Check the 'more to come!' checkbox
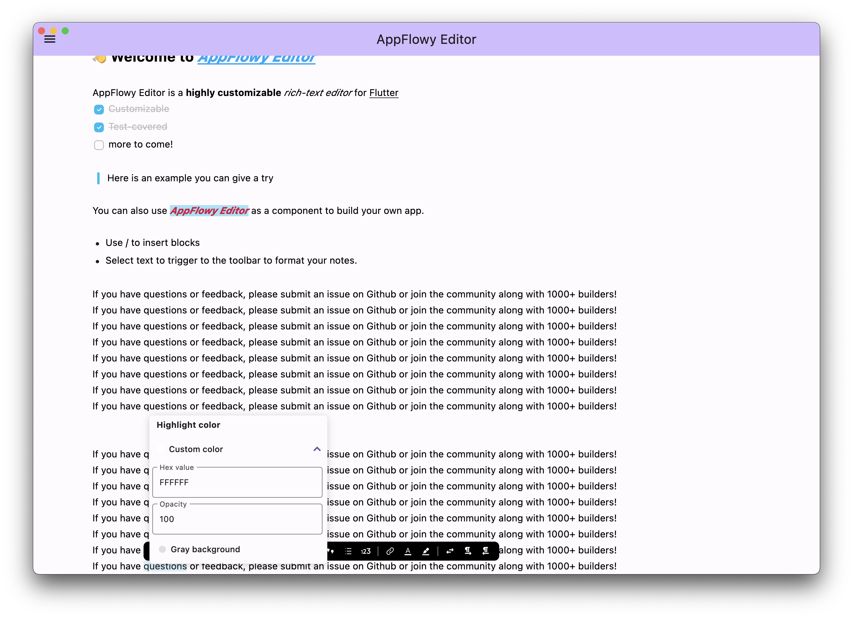853x618 pixels. tap(99, 145)
